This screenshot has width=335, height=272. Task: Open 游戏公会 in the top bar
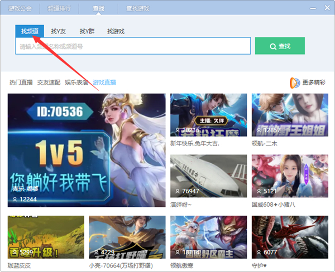[20, 8]
